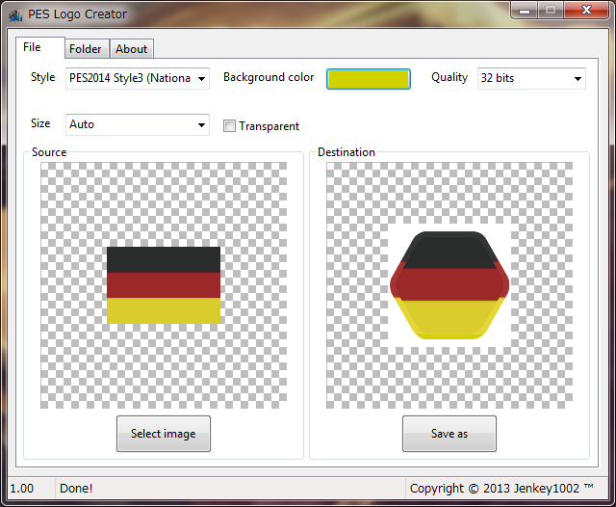This screenshot has width=616, height=507.
Task: Open the Style dropdown list
Action: [x=138, y=78]
